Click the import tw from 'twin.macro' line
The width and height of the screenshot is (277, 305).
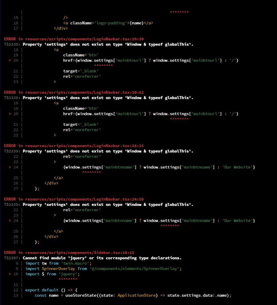pyautogui.click(x=58, y=263)
